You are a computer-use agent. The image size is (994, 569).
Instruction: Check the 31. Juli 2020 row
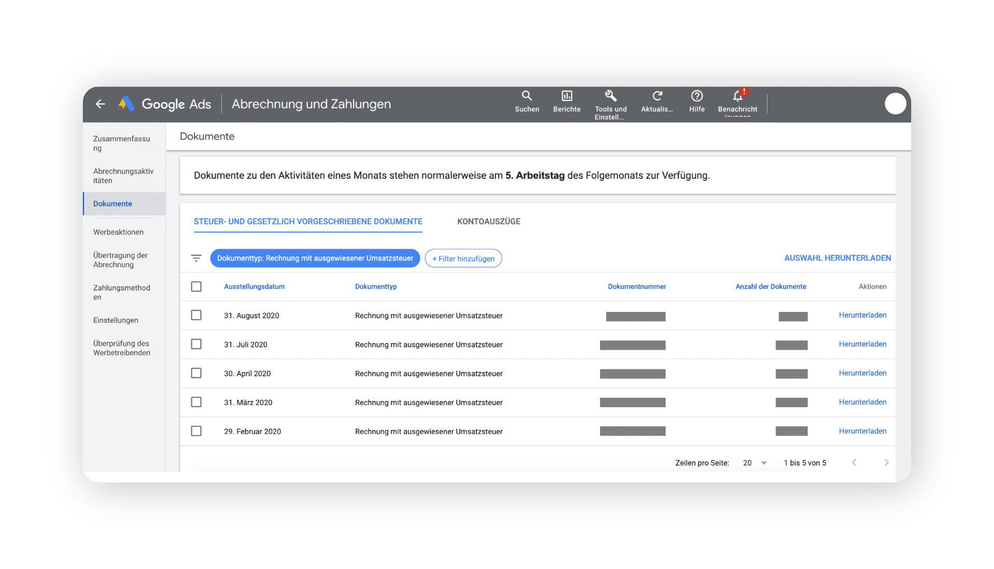coord(196,344)
